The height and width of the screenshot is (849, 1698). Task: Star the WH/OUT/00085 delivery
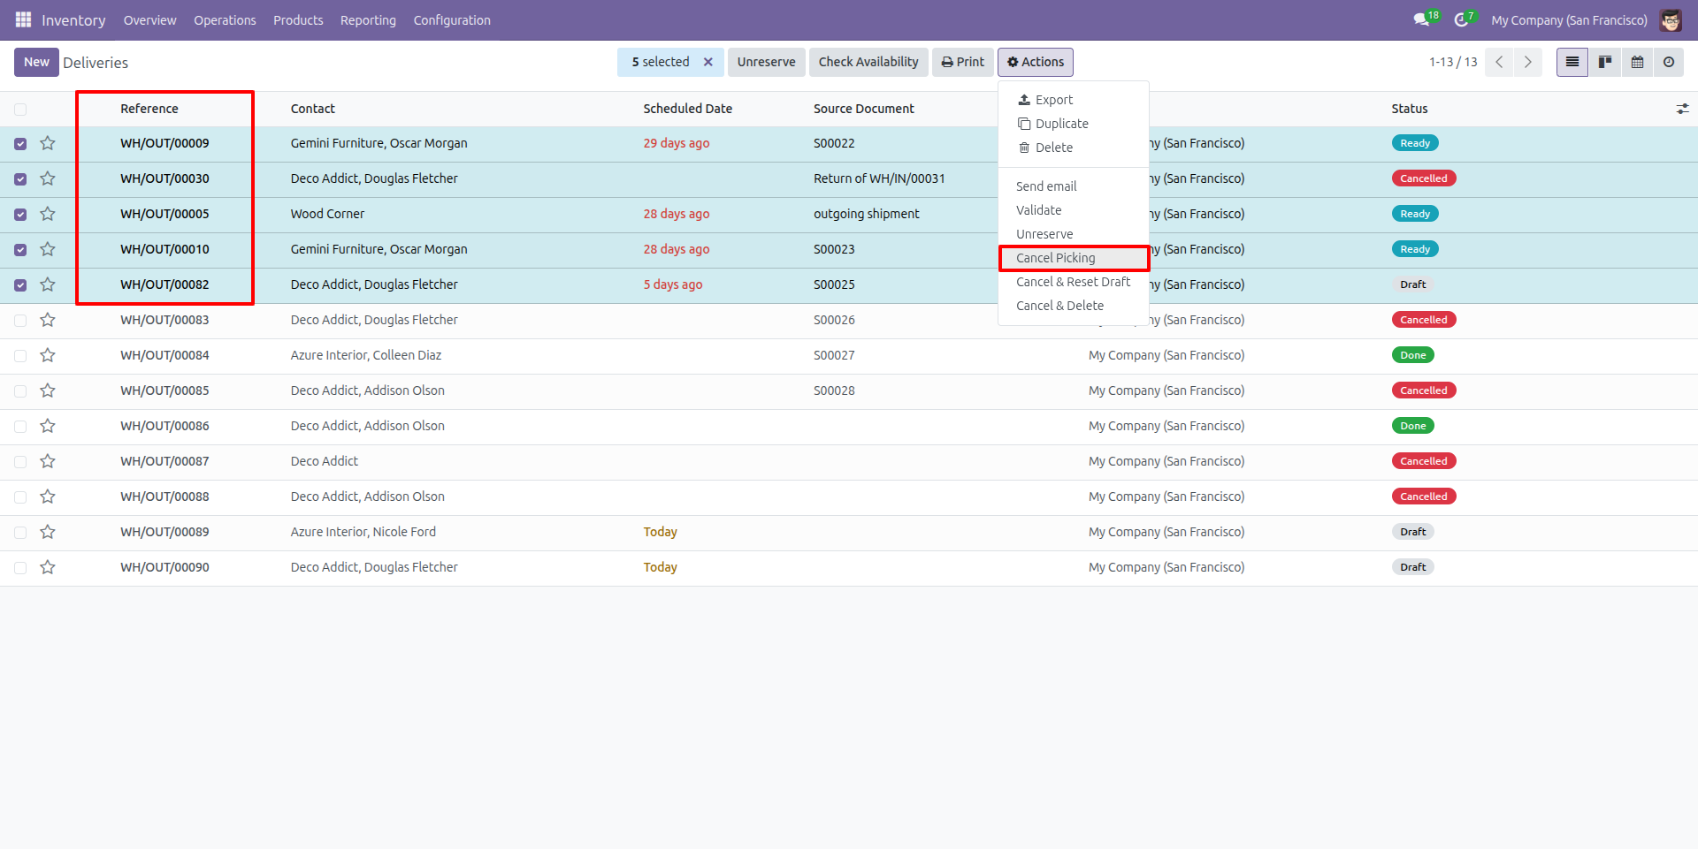(x=48, y=390)
